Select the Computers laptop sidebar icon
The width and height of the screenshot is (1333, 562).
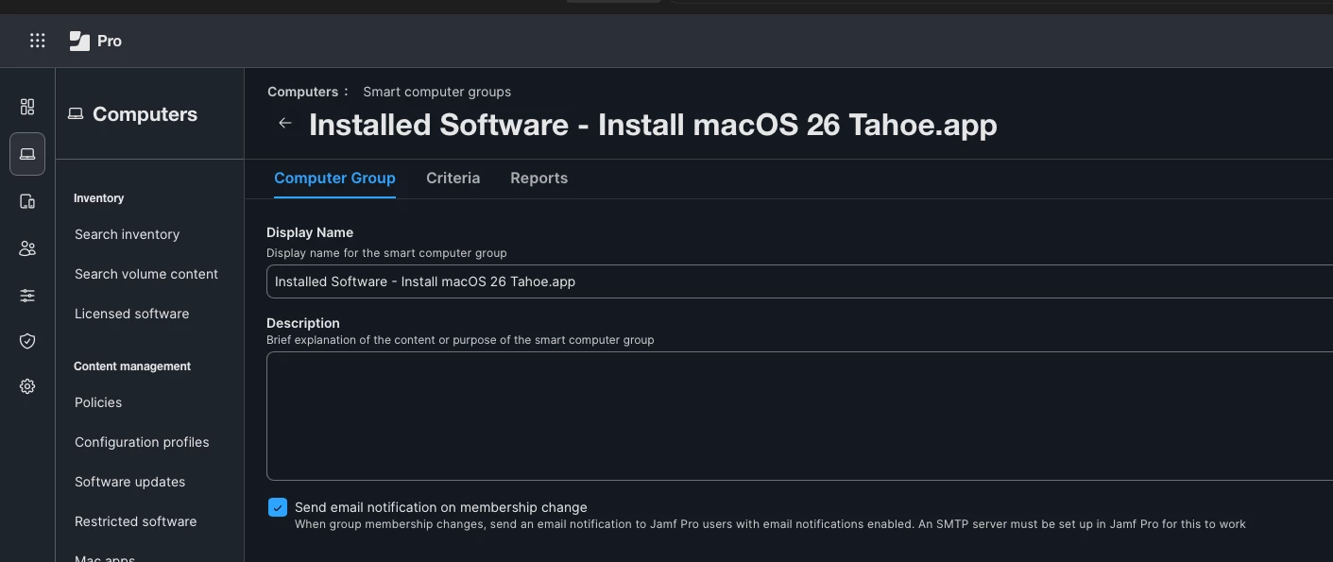[27, 154]
